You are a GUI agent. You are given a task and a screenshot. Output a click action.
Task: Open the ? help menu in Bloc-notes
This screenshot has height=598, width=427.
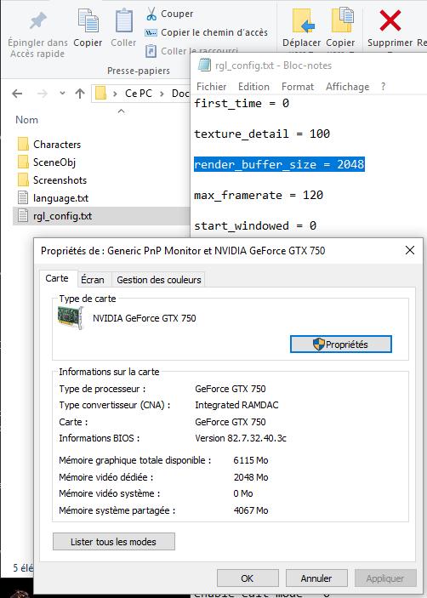[x=383, y=87]
